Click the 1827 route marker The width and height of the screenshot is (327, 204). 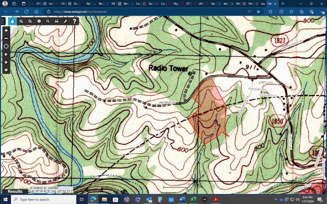click(x=280, y=41)
